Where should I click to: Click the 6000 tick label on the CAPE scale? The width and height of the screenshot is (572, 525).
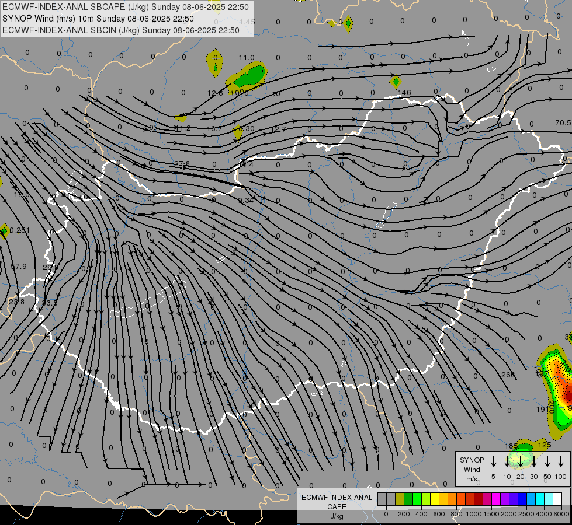tap(561, 514)
